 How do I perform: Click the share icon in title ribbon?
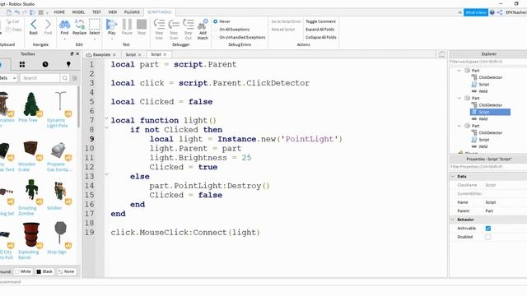pos(500,12)
